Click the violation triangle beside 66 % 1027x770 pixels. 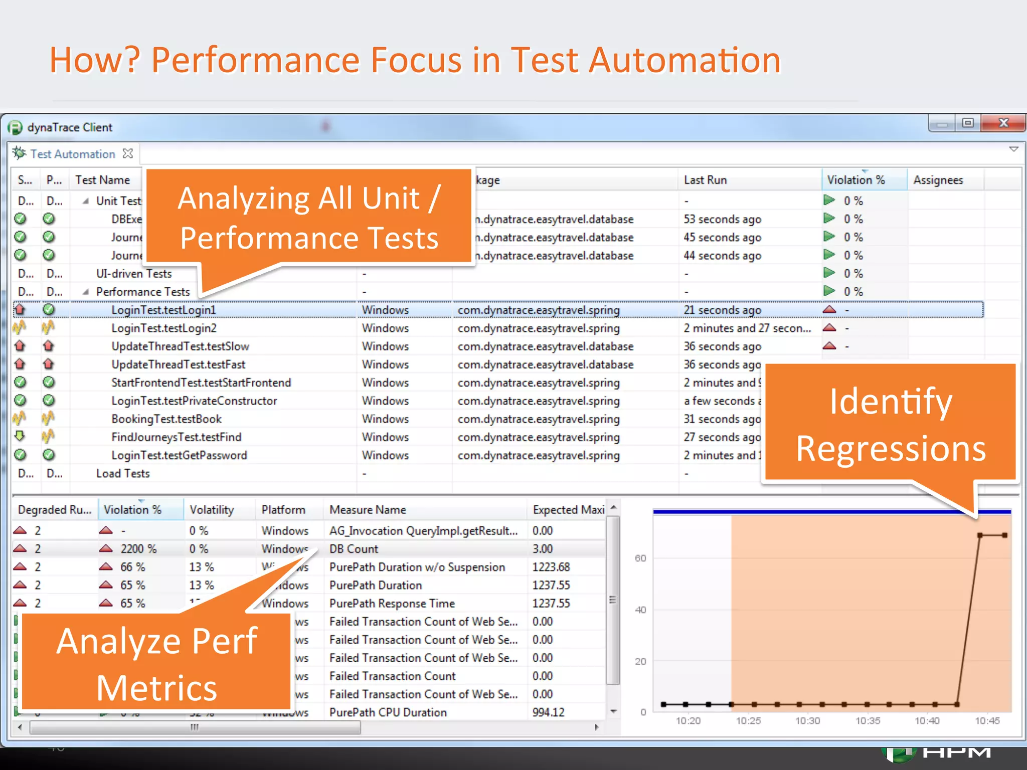(106, 566)
